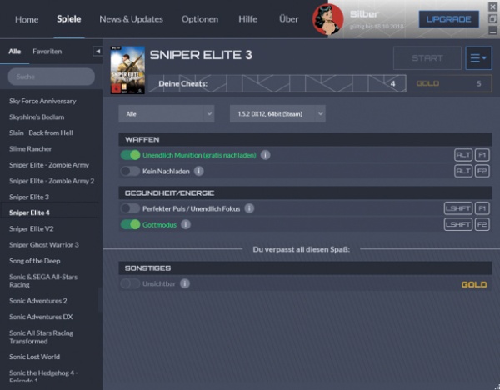Click the F1 hotkey of Unendlich Munition

pyautogui.click(x=482, y=155)
